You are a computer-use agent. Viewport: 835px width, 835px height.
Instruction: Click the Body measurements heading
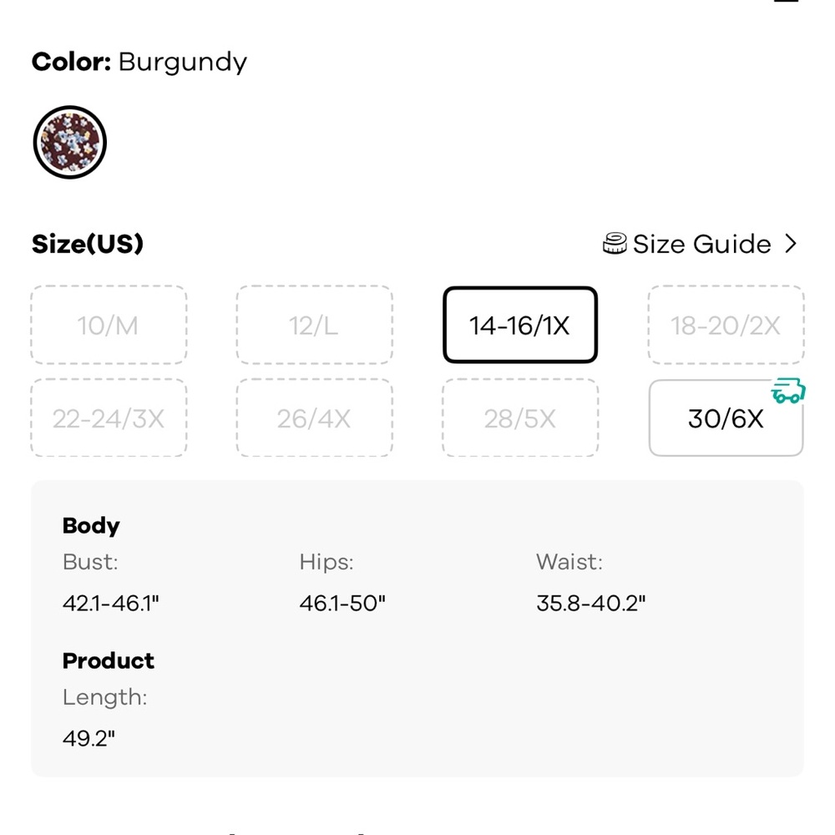coord(91,526)
